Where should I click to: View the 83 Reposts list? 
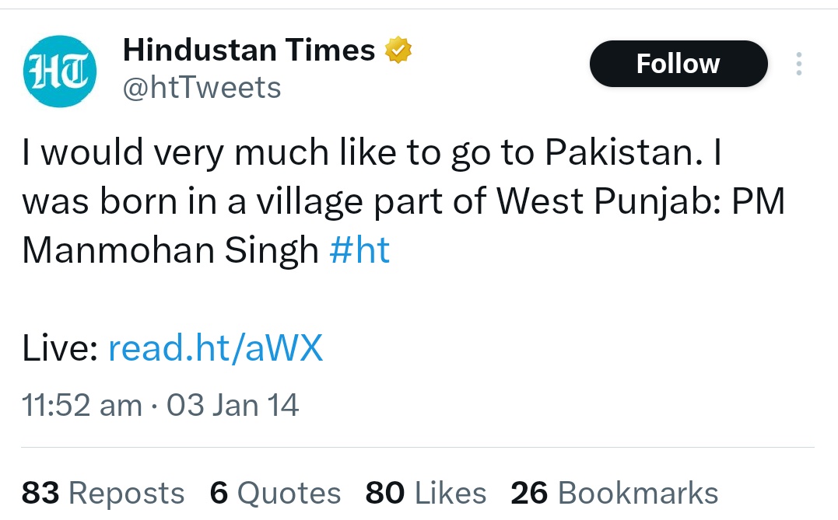103,493
